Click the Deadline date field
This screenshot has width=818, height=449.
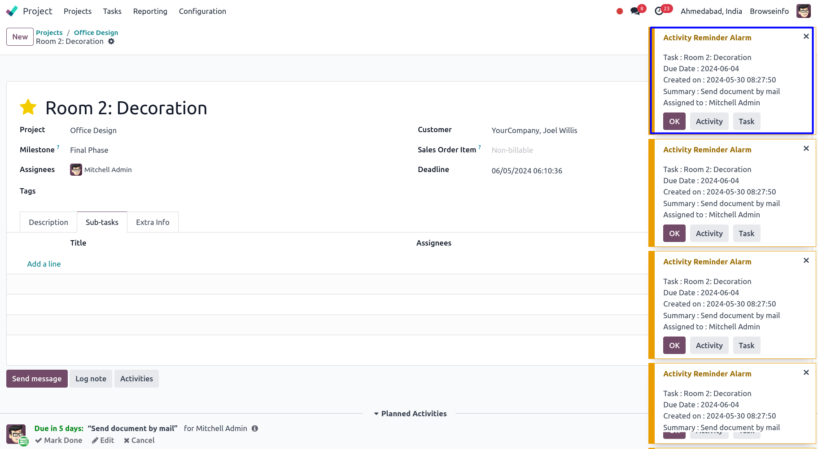click(x=527, y=171)
